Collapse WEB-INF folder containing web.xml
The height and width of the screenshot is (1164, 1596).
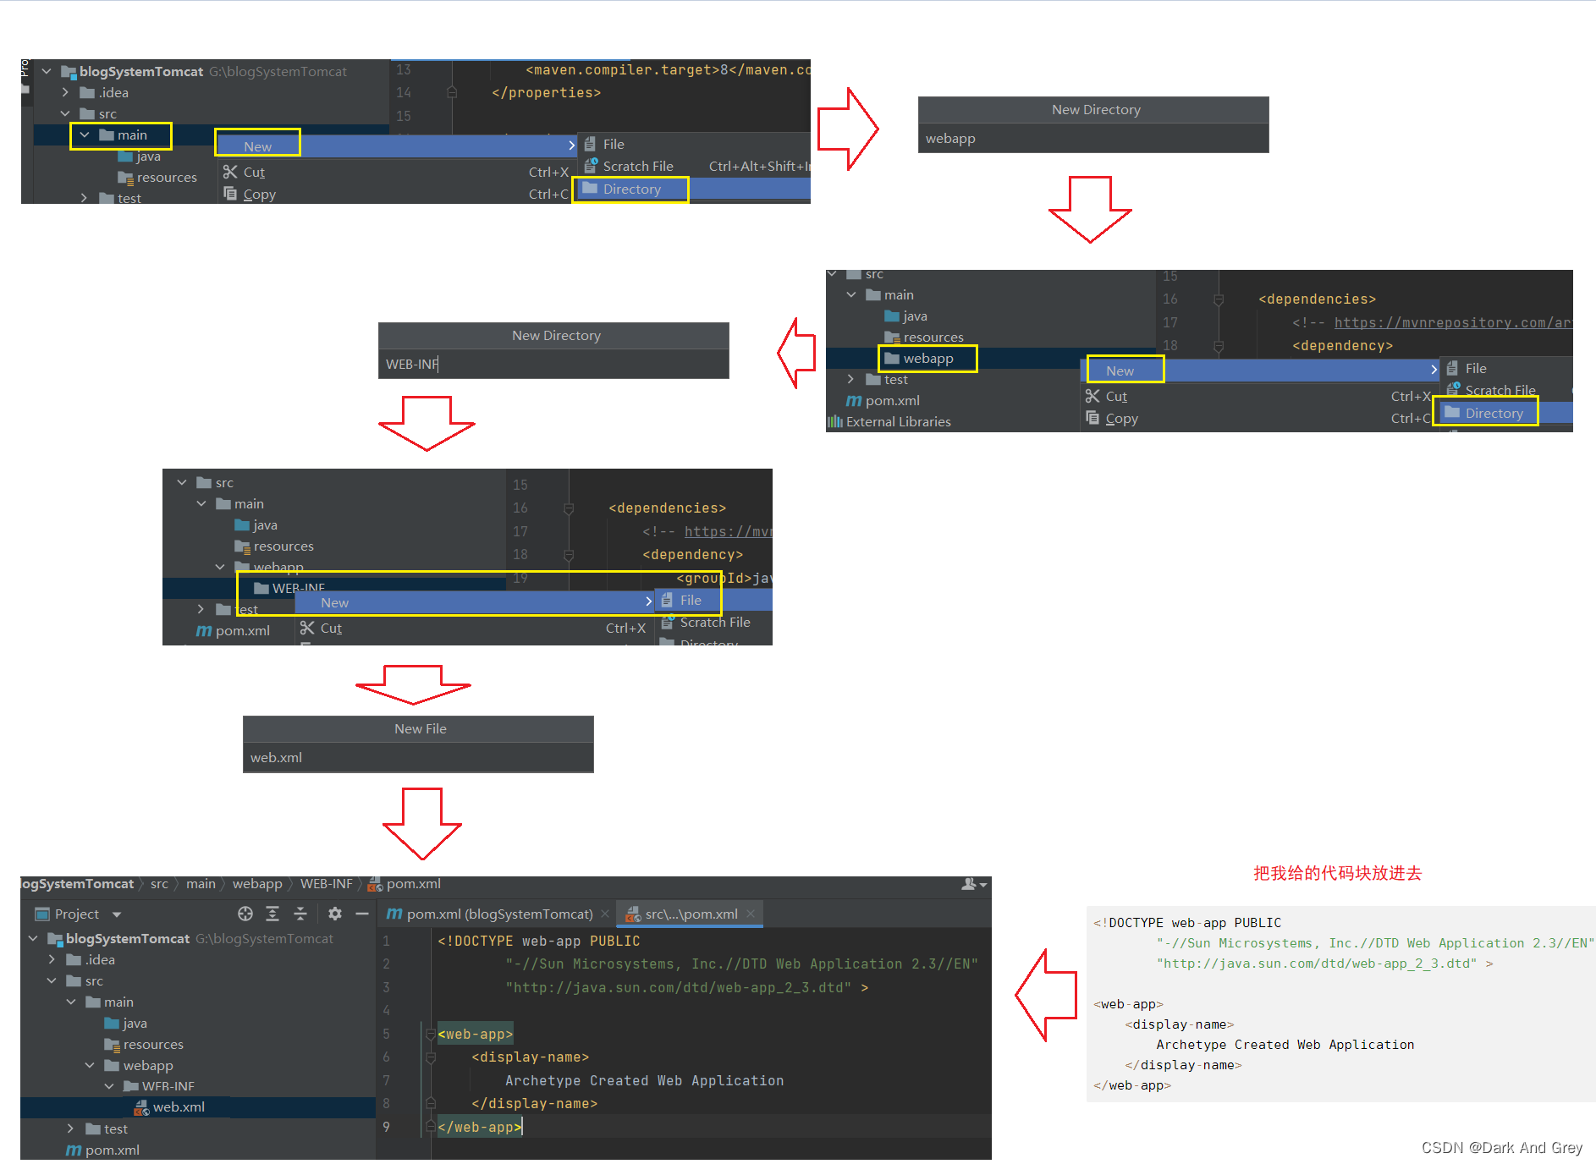point(109,1086)
